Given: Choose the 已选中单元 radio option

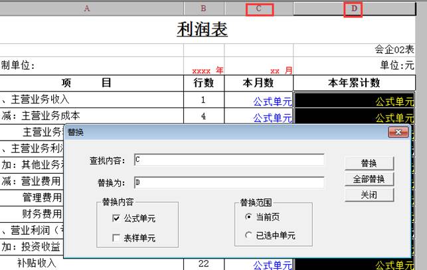Looking at the screenshot, I should tap(249, 235).
